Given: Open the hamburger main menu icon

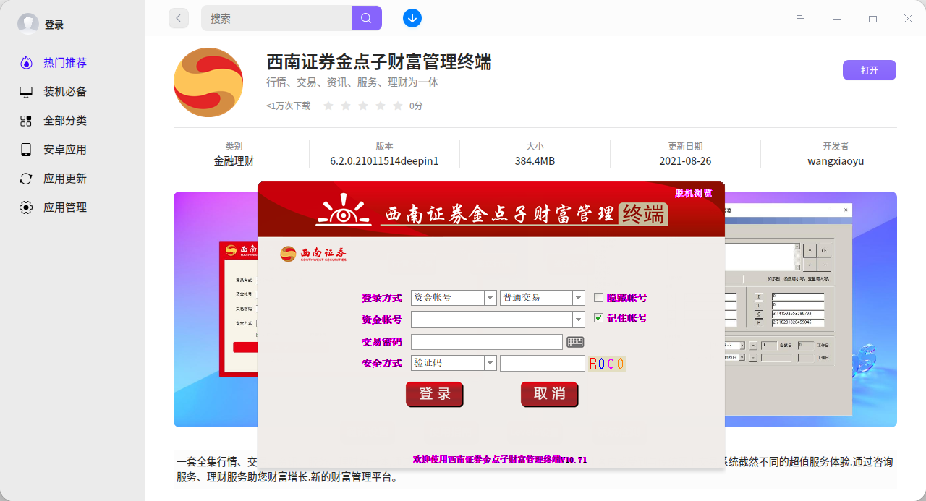Looking at the screenshot, I should coord(800,18).
